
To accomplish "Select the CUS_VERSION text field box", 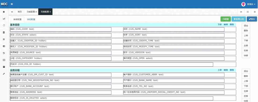I will [174, 53].
